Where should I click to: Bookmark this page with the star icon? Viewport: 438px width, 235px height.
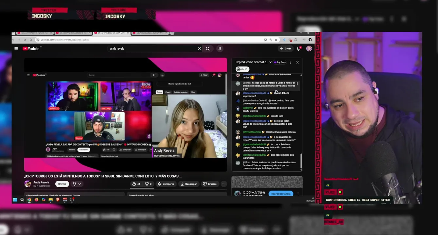276,40
